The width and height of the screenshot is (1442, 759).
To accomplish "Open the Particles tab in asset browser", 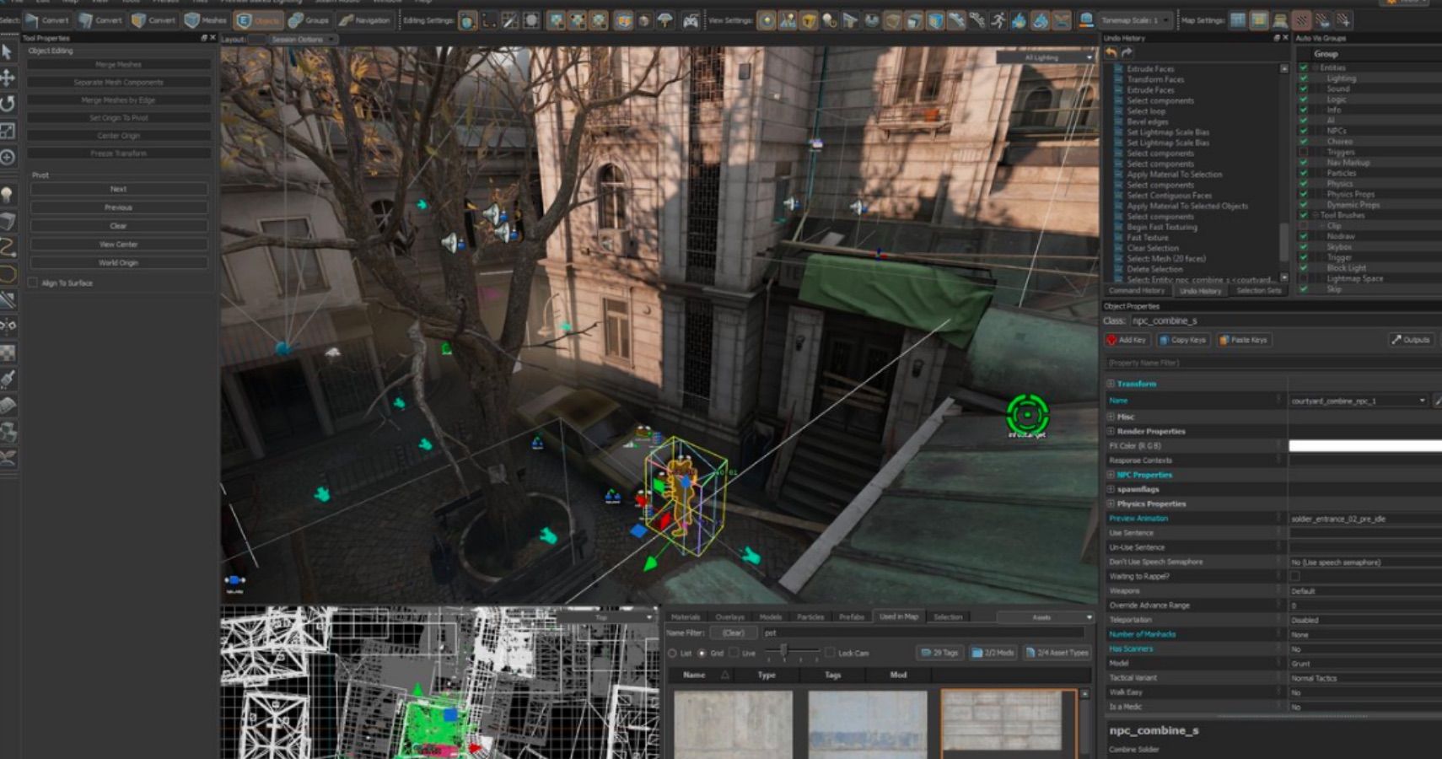I will coord(810,616).
